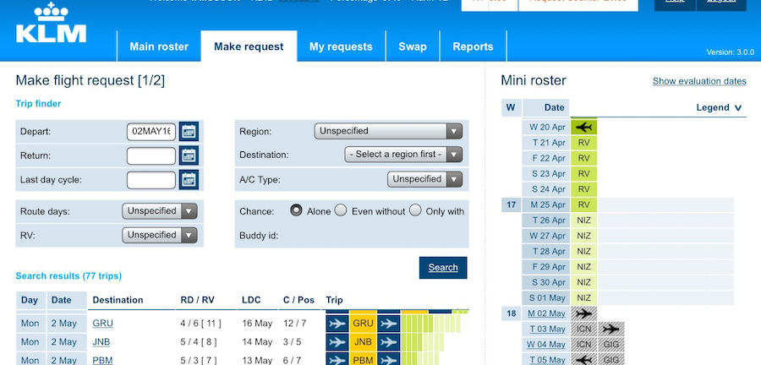This screenshot has height=365, width=761.
Task: Click the Last day cycle input field
Action: pyautogui.click(x=151, y=179)
